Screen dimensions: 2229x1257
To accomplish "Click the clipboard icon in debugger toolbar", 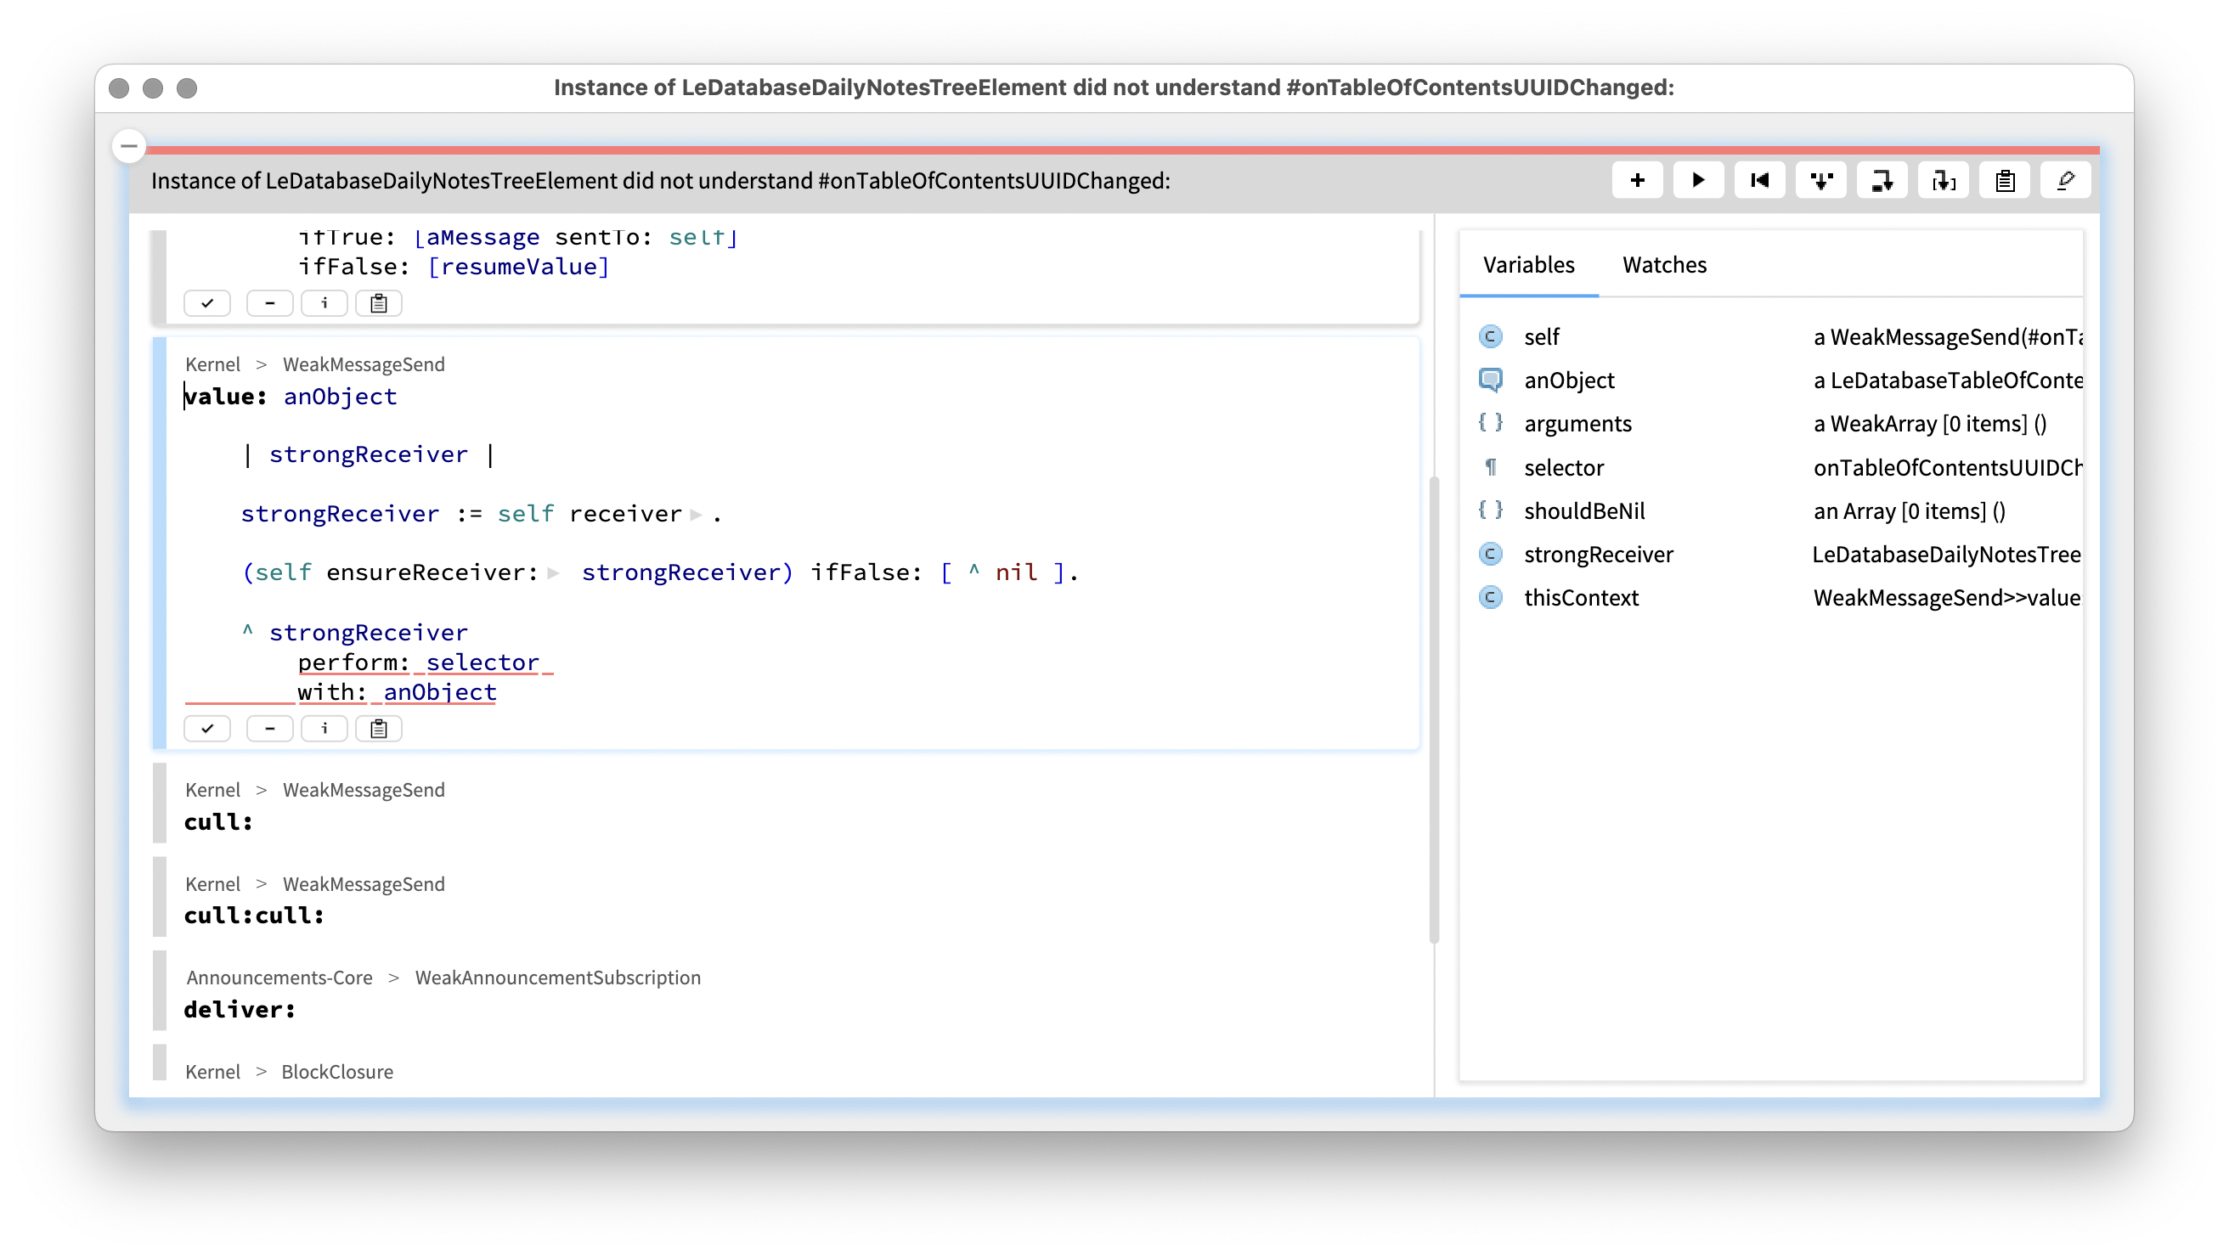I will pyautogui.click(x=2005, y=181).
